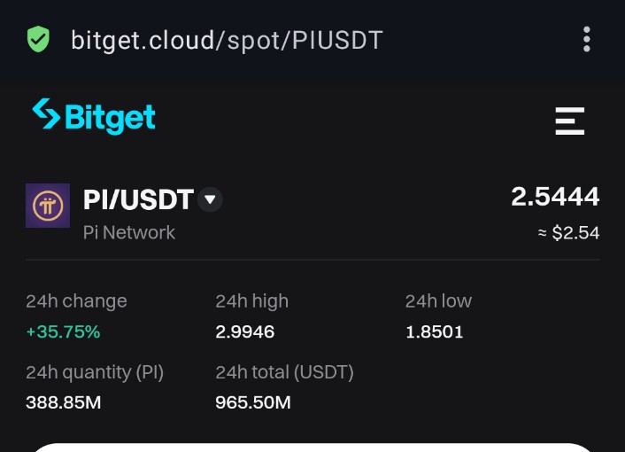Open the Bitget hamburger menu
Screen dimensions: 625x452
570,120
